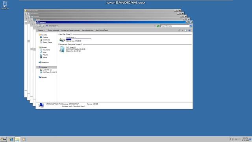
Task: Click the Action Center flag tray icon
Action: click(233, 139)
